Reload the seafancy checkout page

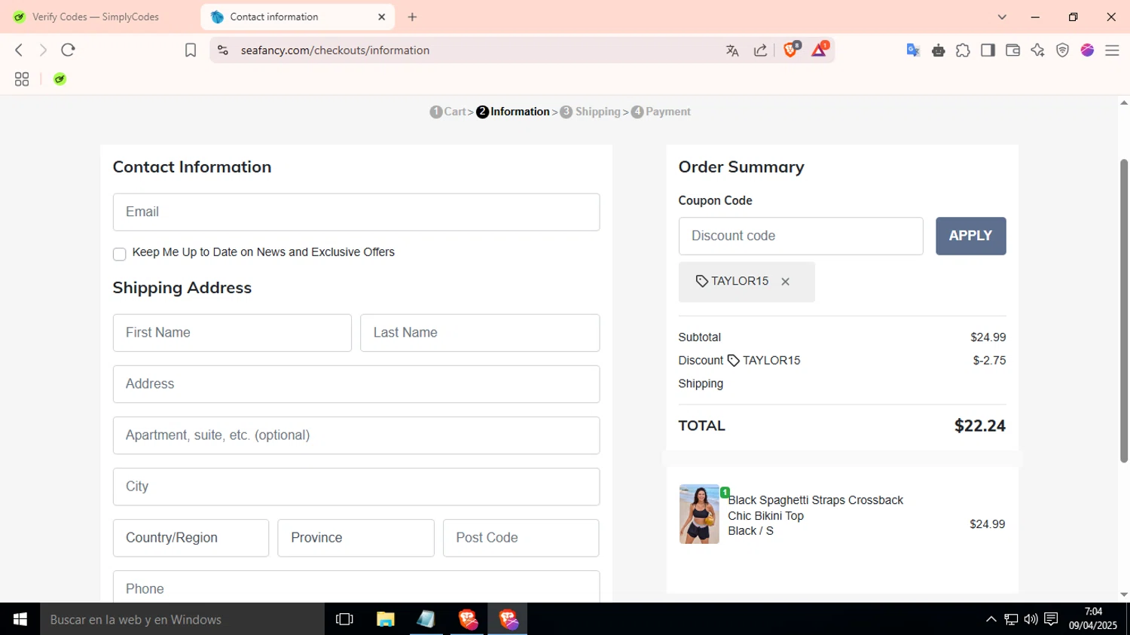(x=68, y=50)
